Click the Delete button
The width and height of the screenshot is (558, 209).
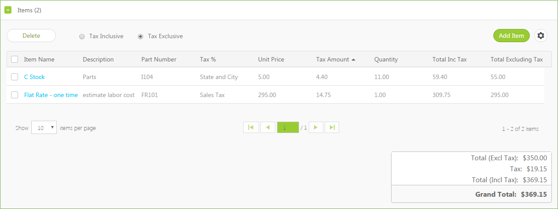pos(31,36)
